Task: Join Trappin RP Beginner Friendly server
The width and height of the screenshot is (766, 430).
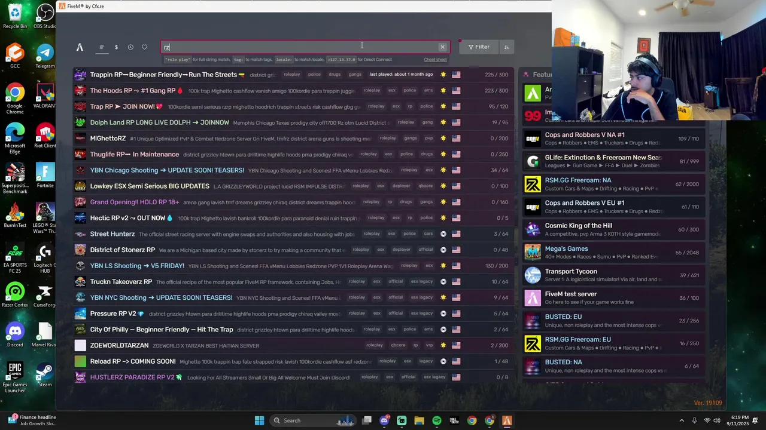Action: click(293, 75)
